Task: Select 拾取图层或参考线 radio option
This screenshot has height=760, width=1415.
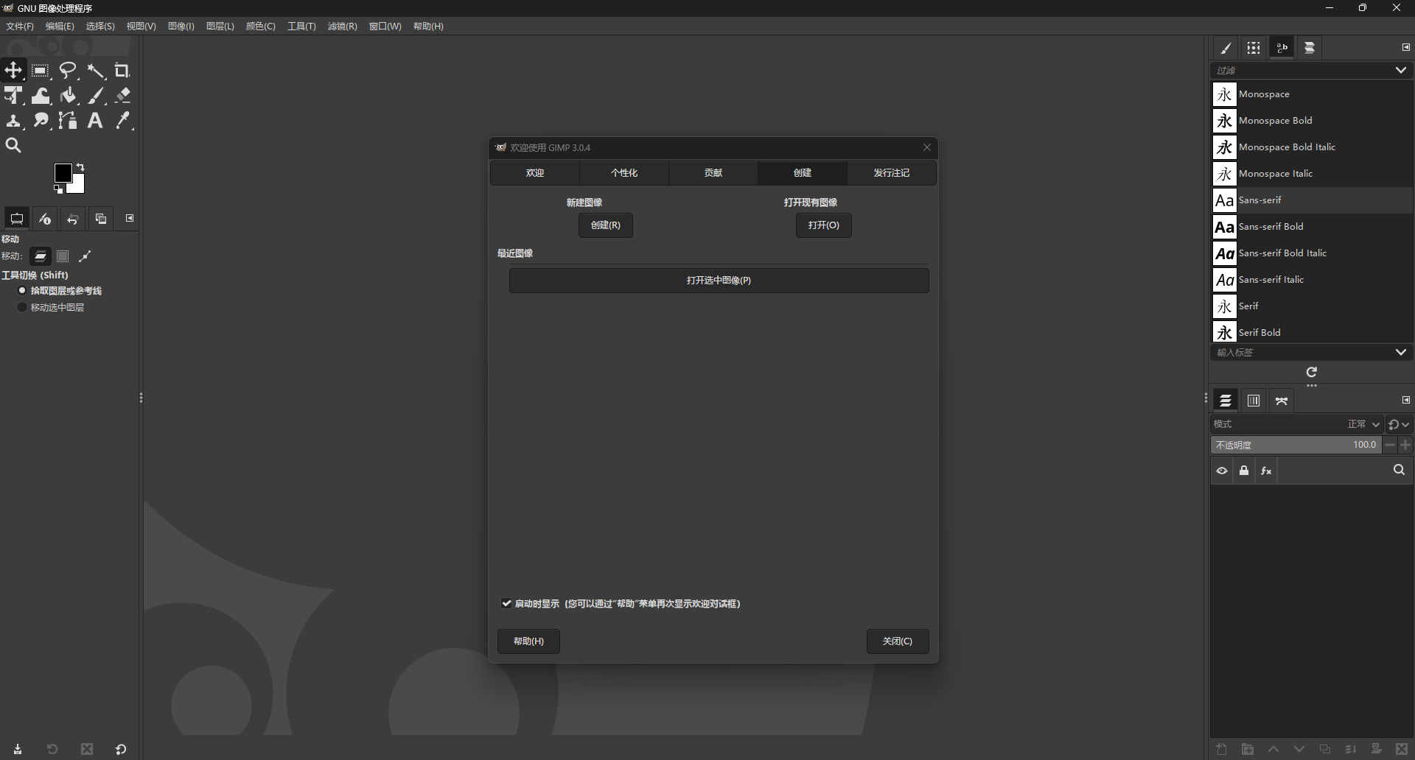Action: 22,291
